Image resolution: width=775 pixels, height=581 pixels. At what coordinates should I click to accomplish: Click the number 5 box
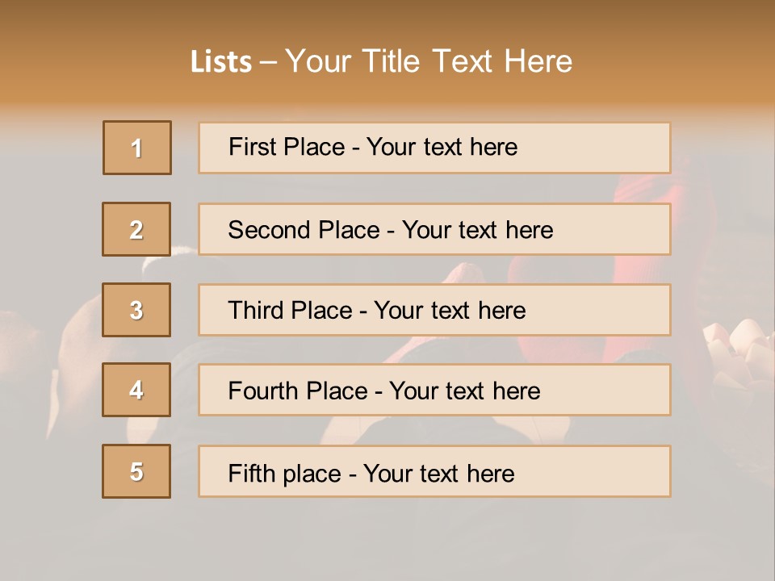[x=136, y=471]
